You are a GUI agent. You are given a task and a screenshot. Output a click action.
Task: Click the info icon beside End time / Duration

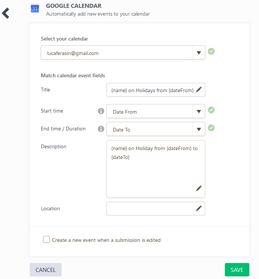pos(101,129)
